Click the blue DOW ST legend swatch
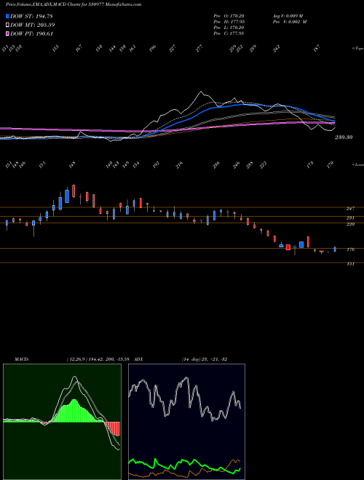364x480 pixels. click(x=7, y=16)
